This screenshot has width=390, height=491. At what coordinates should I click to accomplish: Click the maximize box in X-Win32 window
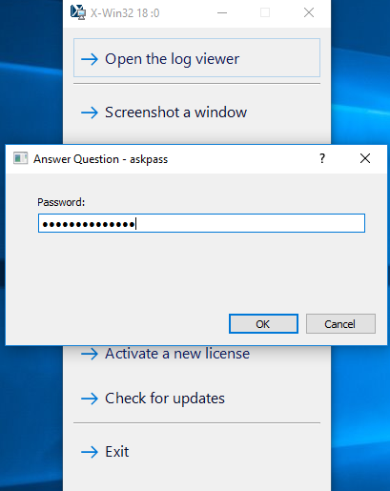(265, 12)
